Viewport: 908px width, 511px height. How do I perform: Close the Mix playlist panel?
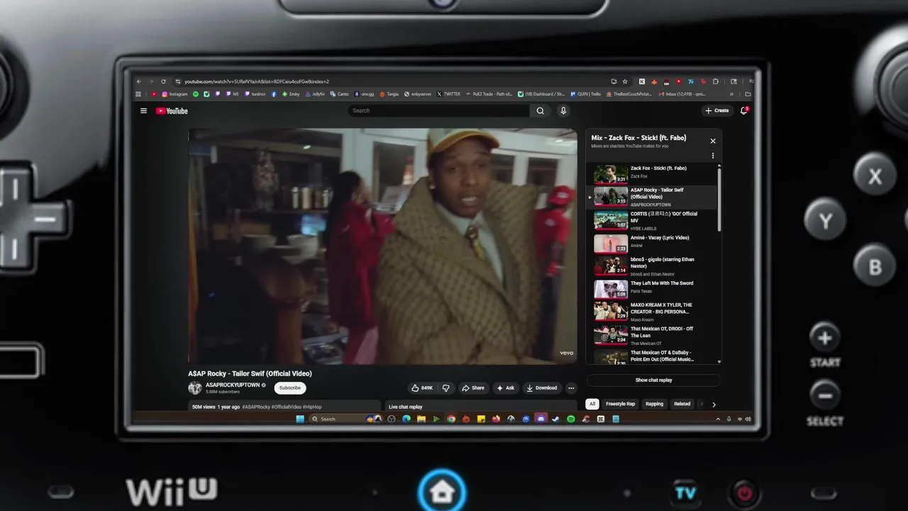tap(713, 141)
